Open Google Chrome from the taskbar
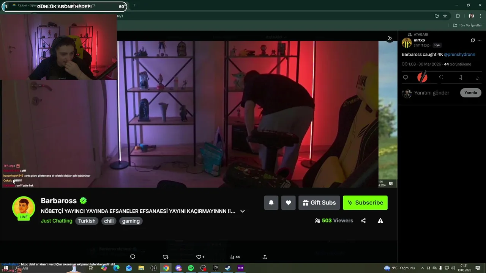 pos(166,268)
